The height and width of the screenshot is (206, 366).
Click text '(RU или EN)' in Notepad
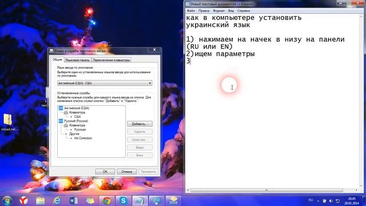pyautogui.click(x=209, y=46)
